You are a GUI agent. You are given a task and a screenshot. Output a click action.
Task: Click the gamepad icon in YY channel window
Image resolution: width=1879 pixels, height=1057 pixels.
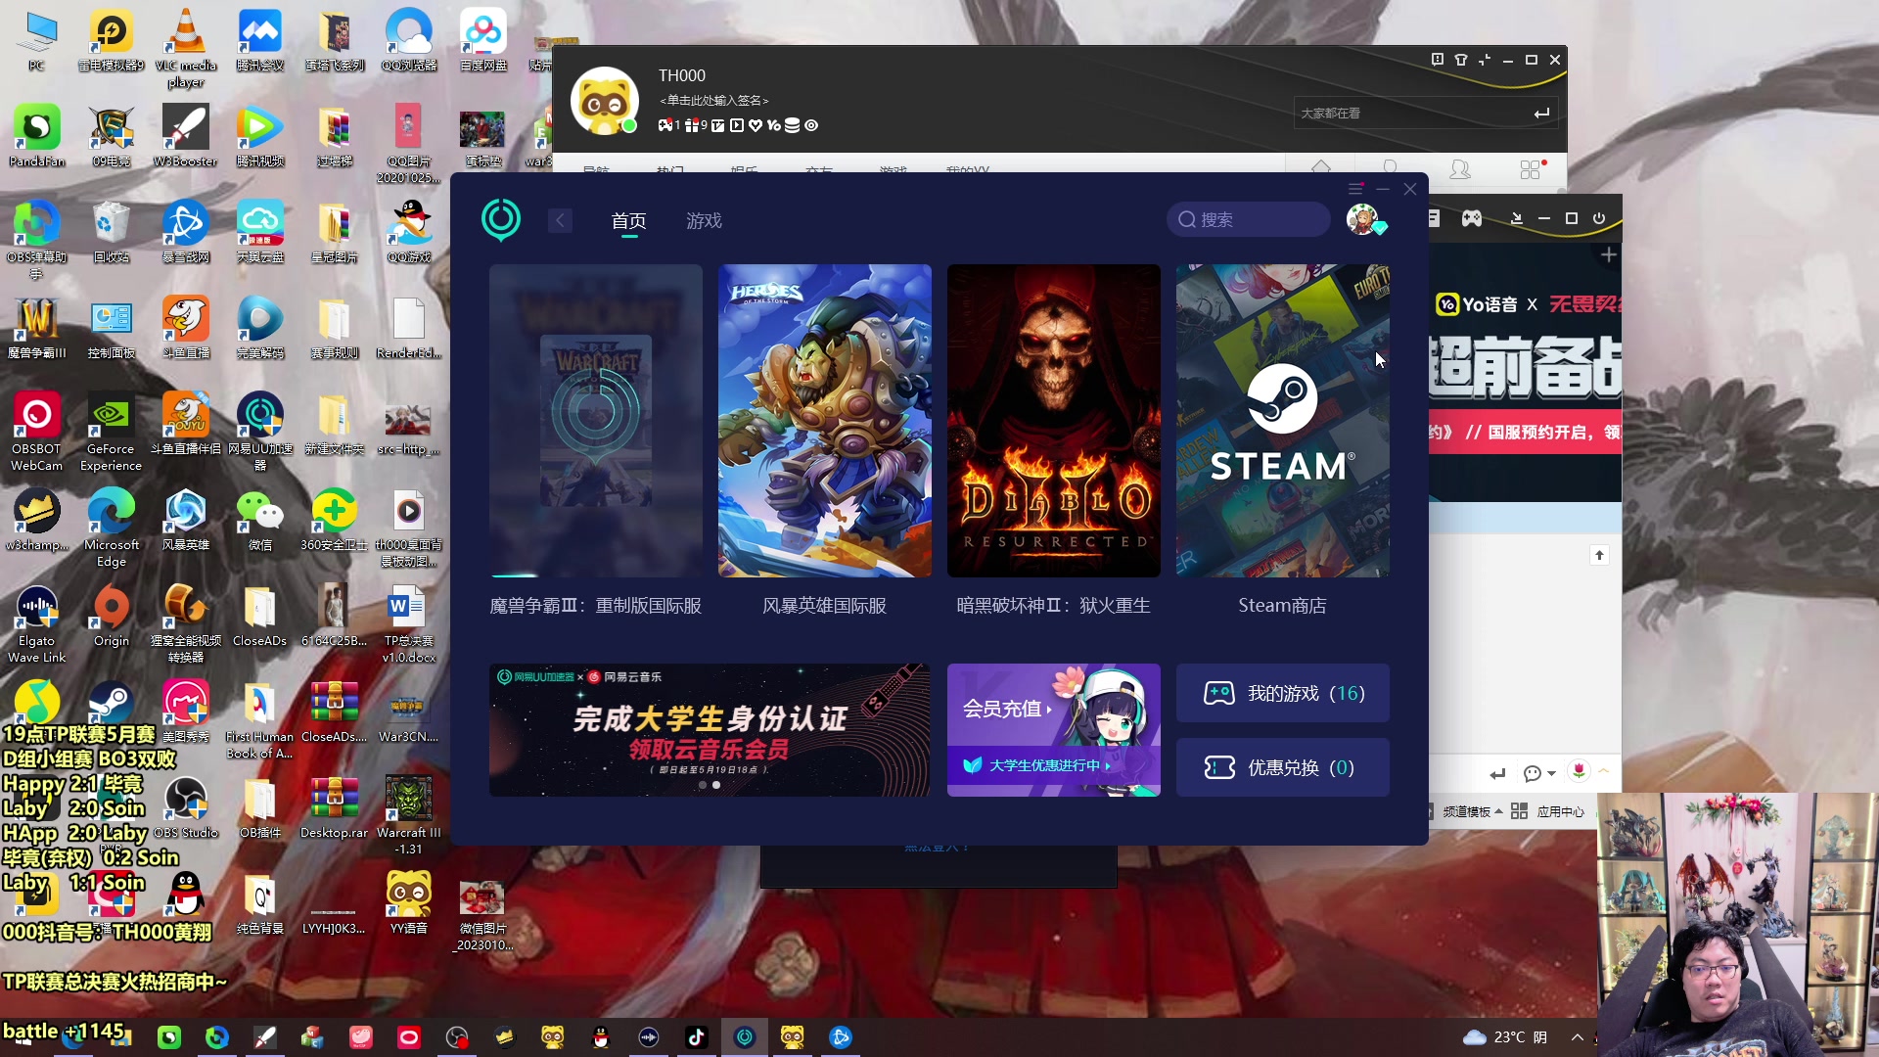click(1472, 218)
